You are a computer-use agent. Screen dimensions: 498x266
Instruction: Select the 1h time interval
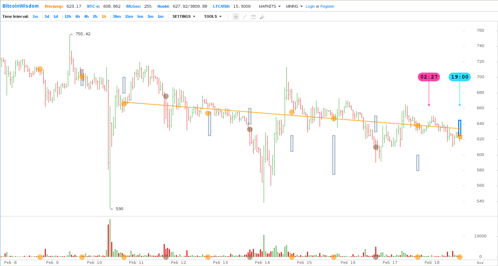coord(104,16)
